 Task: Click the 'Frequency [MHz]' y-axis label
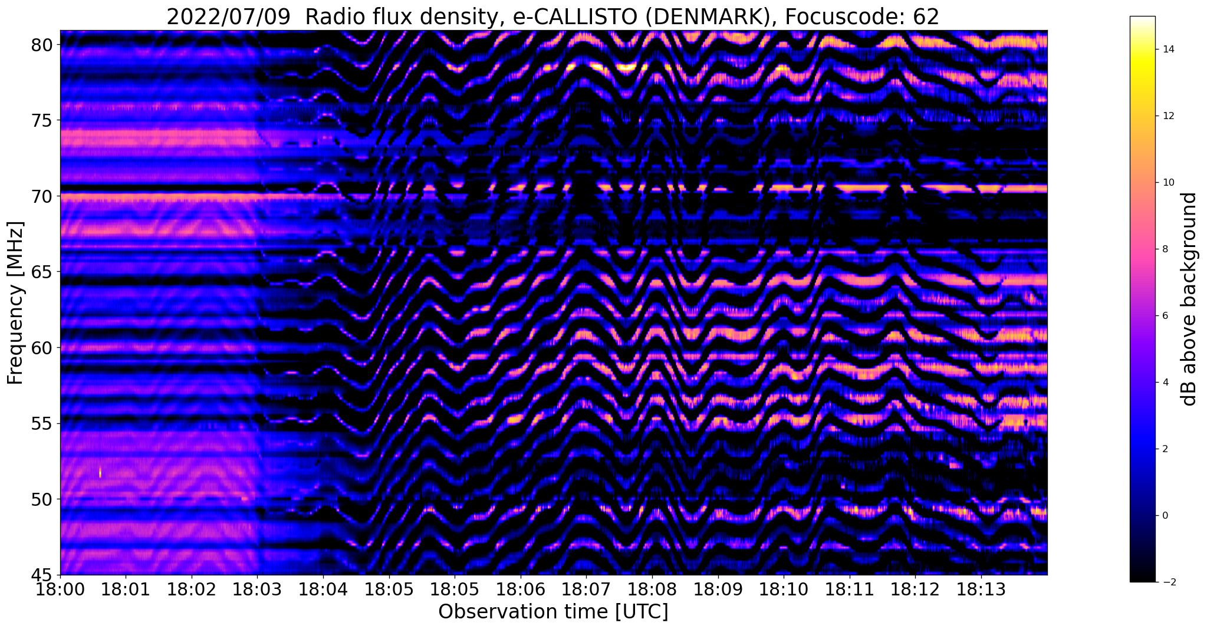pos(15,302)
